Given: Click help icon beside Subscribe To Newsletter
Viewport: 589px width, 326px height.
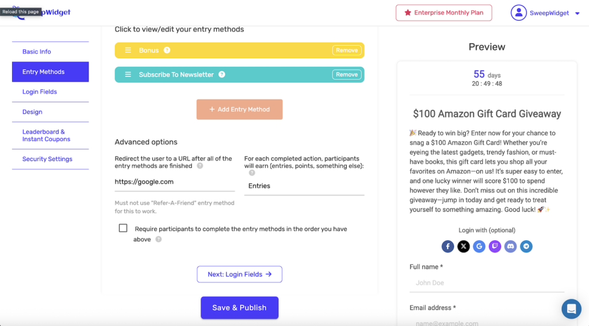Looking at the screenshot, I should coord(221,75).
